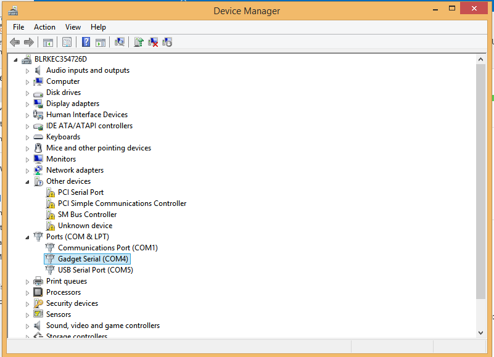
Task: Open the Action menu
Action: pos(45,27)
